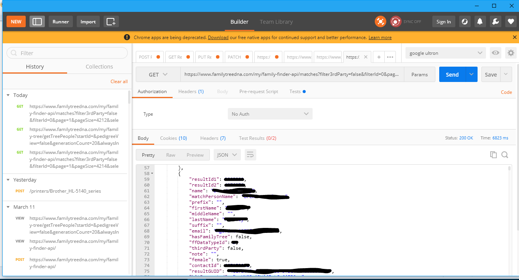Image resolution: width=519 pixels, height=280 pixels.
Task: Switch to the PATCH request tab
Action: (x=239, y=57)
